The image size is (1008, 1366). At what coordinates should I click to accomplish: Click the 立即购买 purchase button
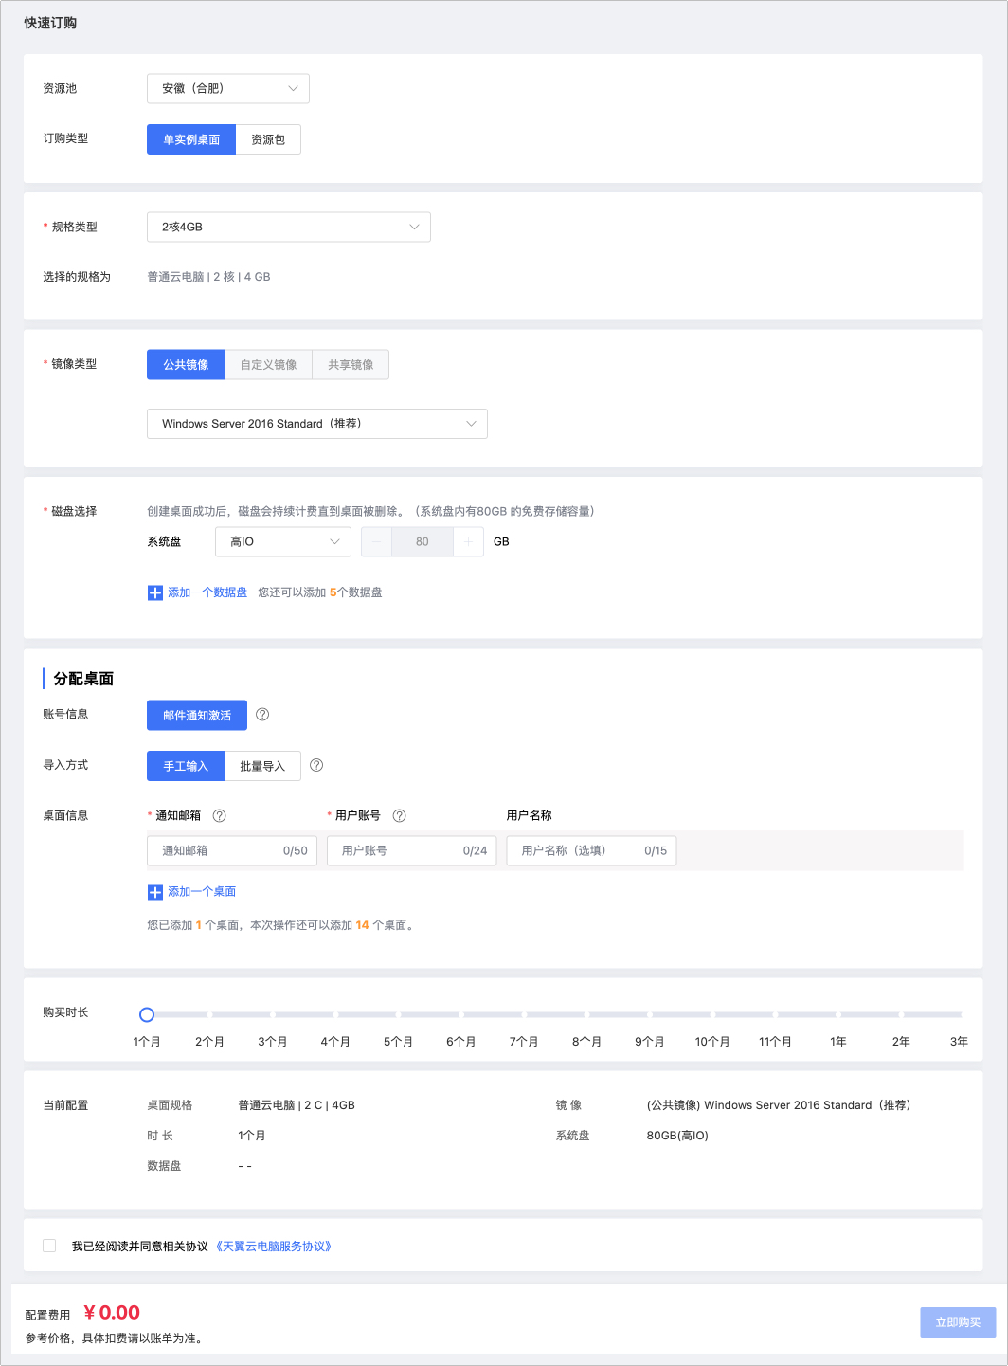(957, 1321)
